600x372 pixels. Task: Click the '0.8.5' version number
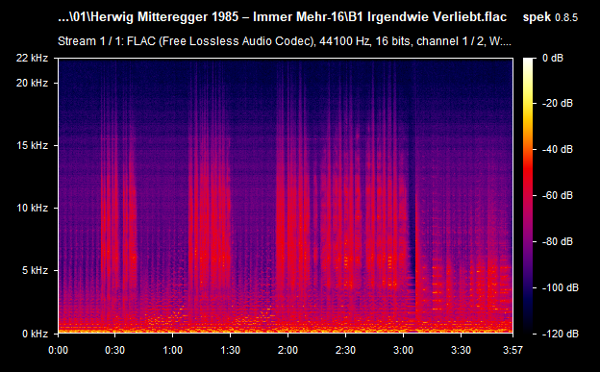click(566, 17)
